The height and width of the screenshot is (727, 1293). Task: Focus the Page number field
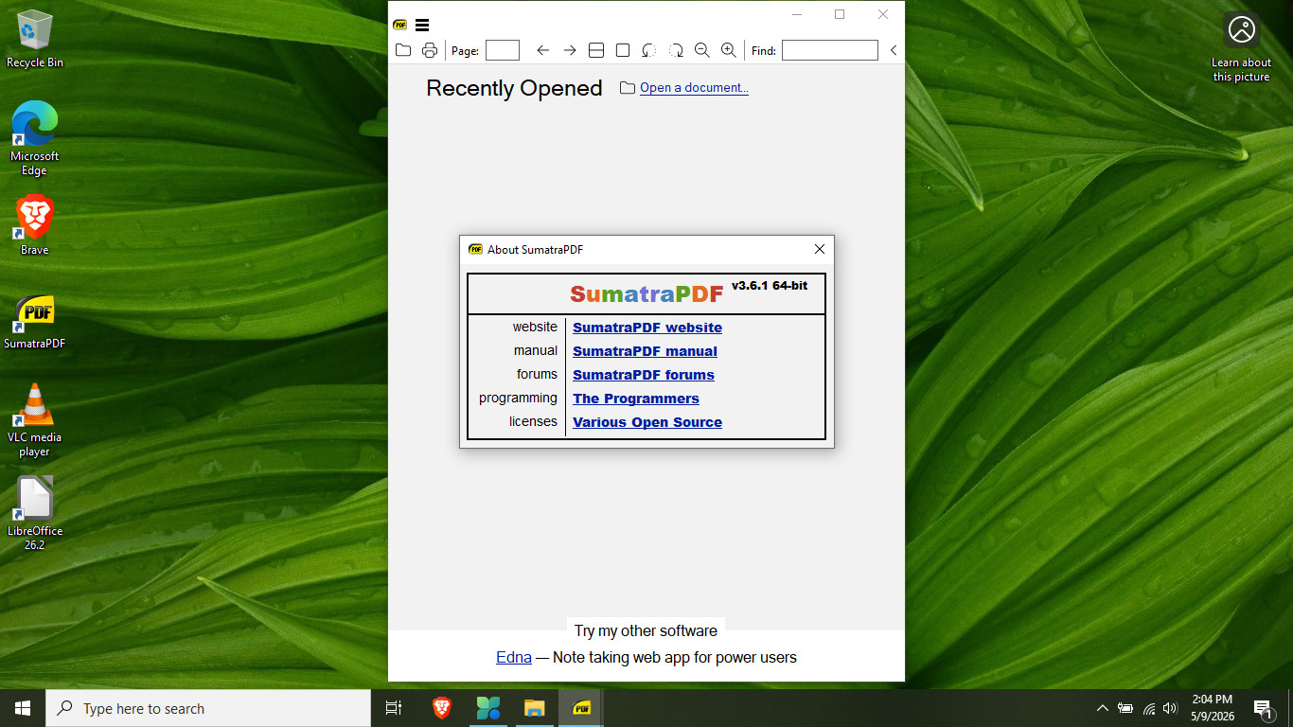point(503,50)
